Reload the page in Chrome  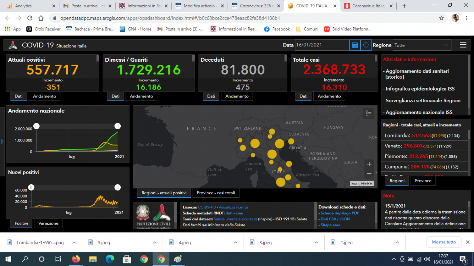click(30, 18)
